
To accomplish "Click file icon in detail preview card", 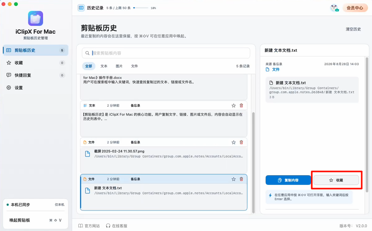I will pos(271,83).
